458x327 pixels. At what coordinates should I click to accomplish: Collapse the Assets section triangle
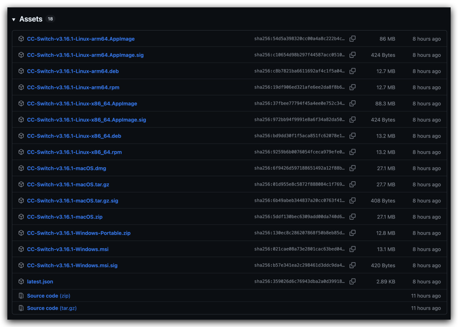(14, 19)
